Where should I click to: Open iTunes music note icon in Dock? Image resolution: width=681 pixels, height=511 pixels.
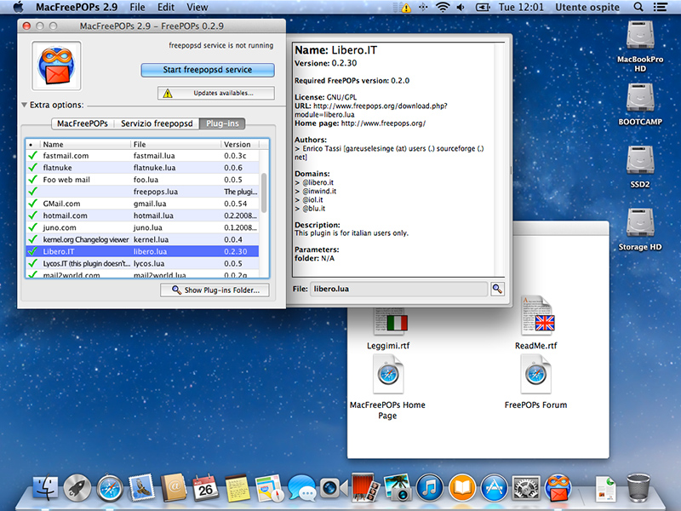[430, 487]
